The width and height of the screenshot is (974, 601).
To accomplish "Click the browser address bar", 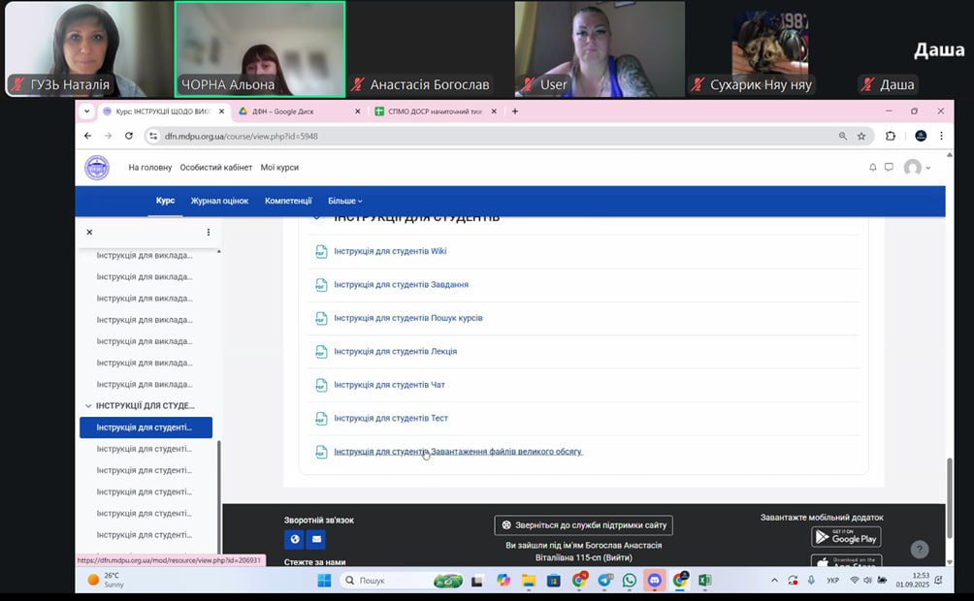I will [485, 136].
